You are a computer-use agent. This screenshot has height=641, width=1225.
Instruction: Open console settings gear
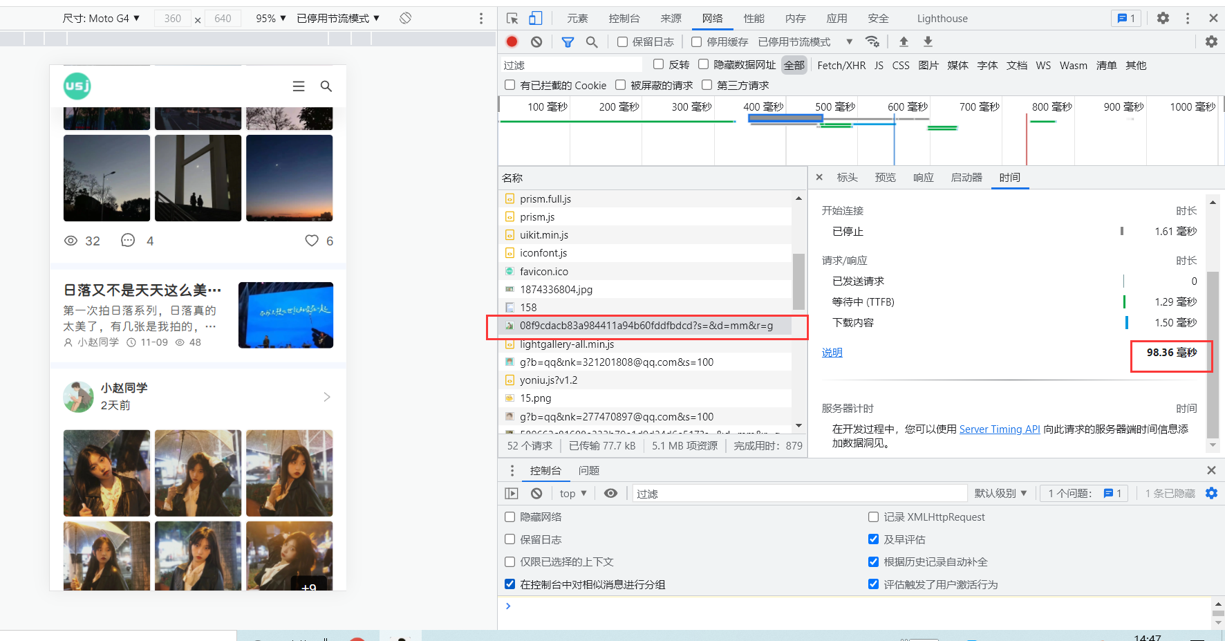pyautogui.click(x=1211, y=493)
